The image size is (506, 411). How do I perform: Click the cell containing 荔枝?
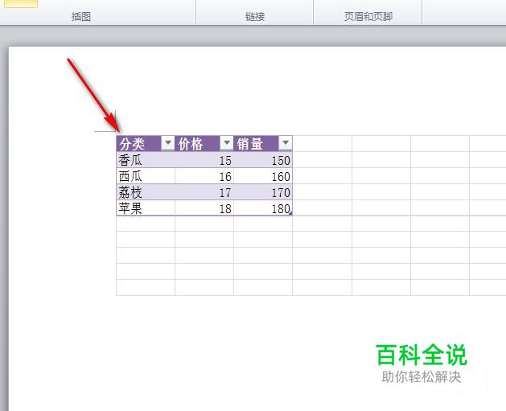click(x=146, y=192)
